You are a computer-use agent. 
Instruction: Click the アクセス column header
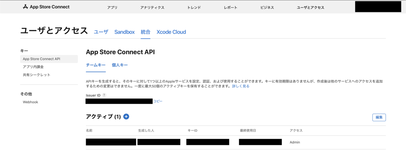[x=296, y=130]
